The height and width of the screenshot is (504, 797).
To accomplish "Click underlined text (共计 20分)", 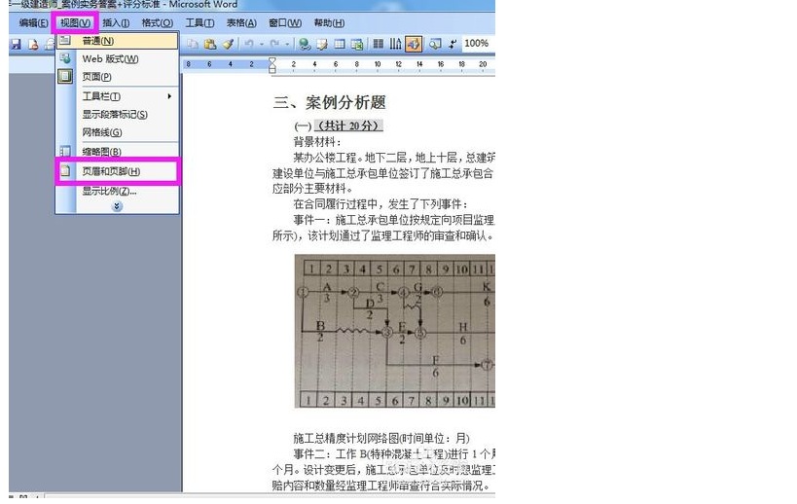I will [348, 126].
